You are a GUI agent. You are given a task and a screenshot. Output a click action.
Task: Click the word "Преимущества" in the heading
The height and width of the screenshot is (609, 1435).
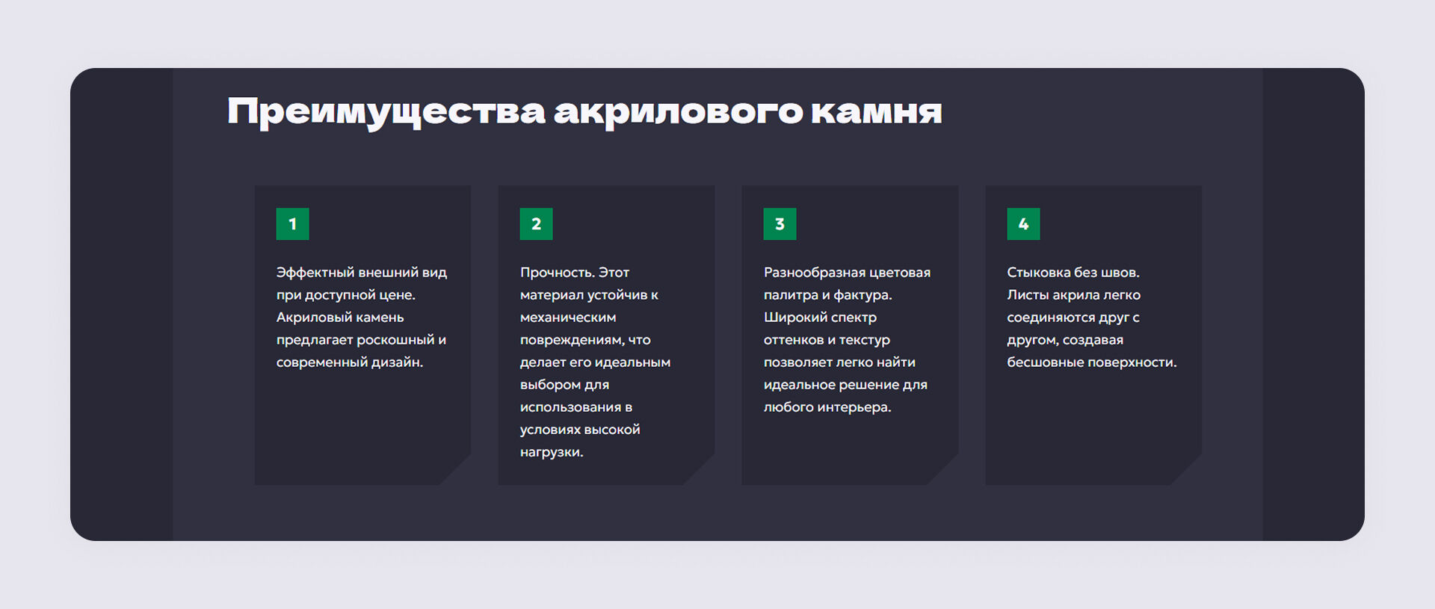click(x=386, y=112)
